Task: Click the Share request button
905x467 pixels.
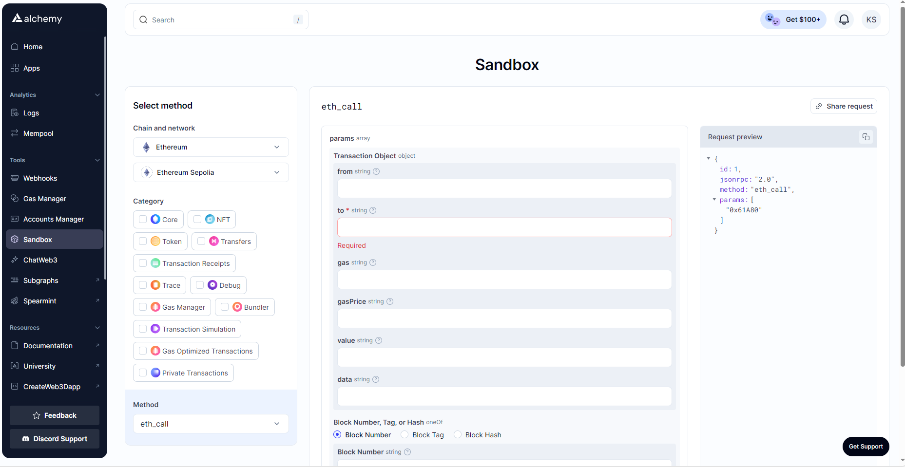Action: tap(844, 106)
